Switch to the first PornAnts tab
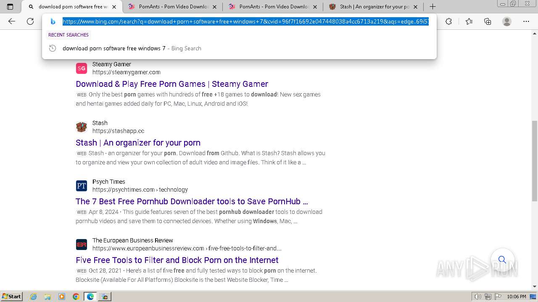 [173, 7]
